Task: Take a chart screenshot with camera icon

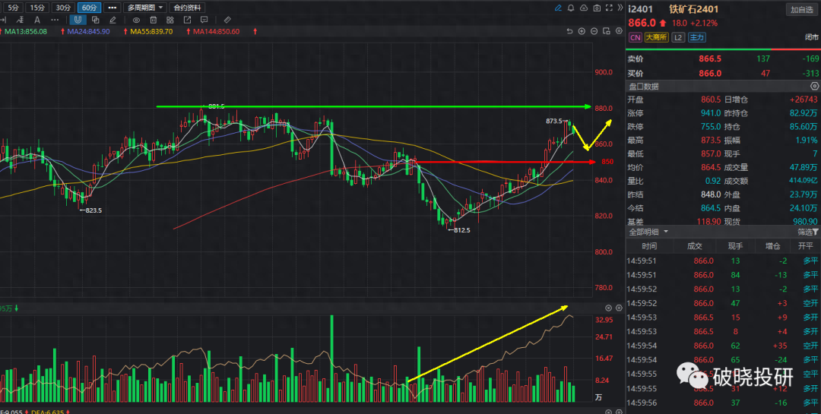Action: pyautogui.click(x=598, y=8)
